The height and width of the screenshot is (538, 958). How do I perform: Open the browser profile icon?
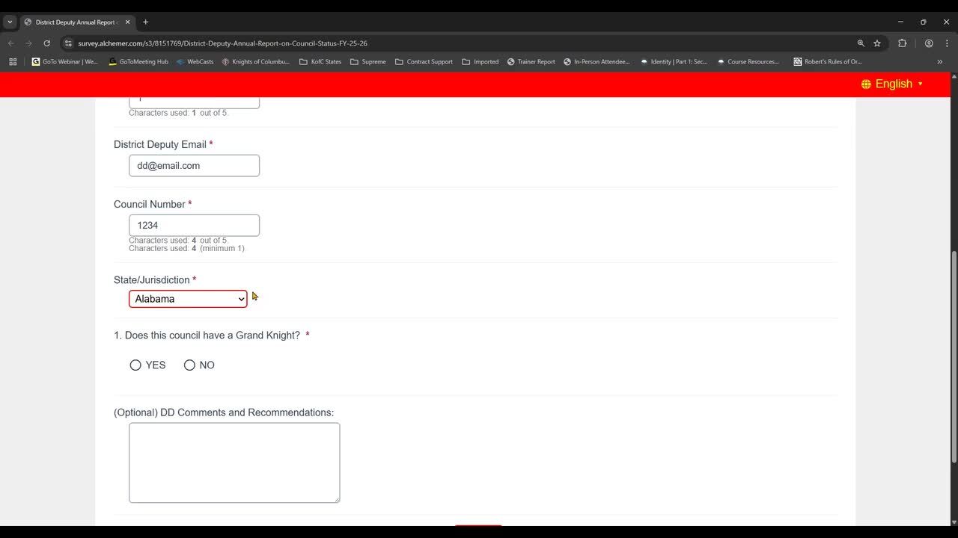pyautogui.click(x=929, y=43)
